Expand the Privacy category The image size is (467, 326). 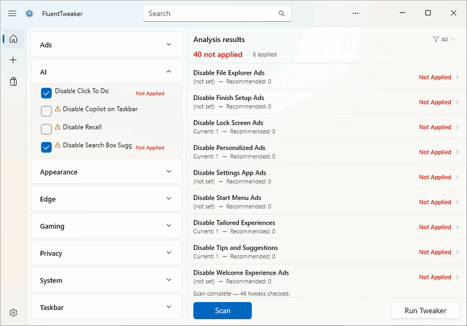[106, 253]
